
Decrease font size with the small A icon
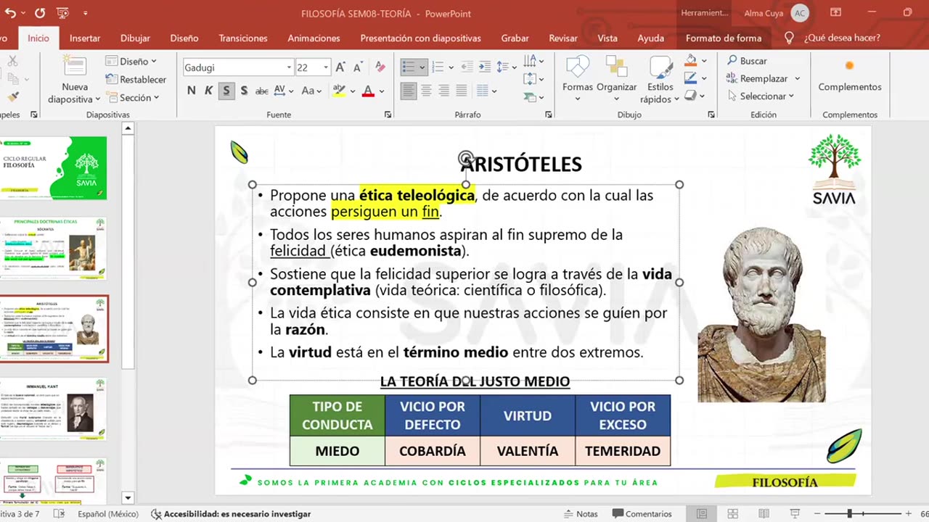358,67
